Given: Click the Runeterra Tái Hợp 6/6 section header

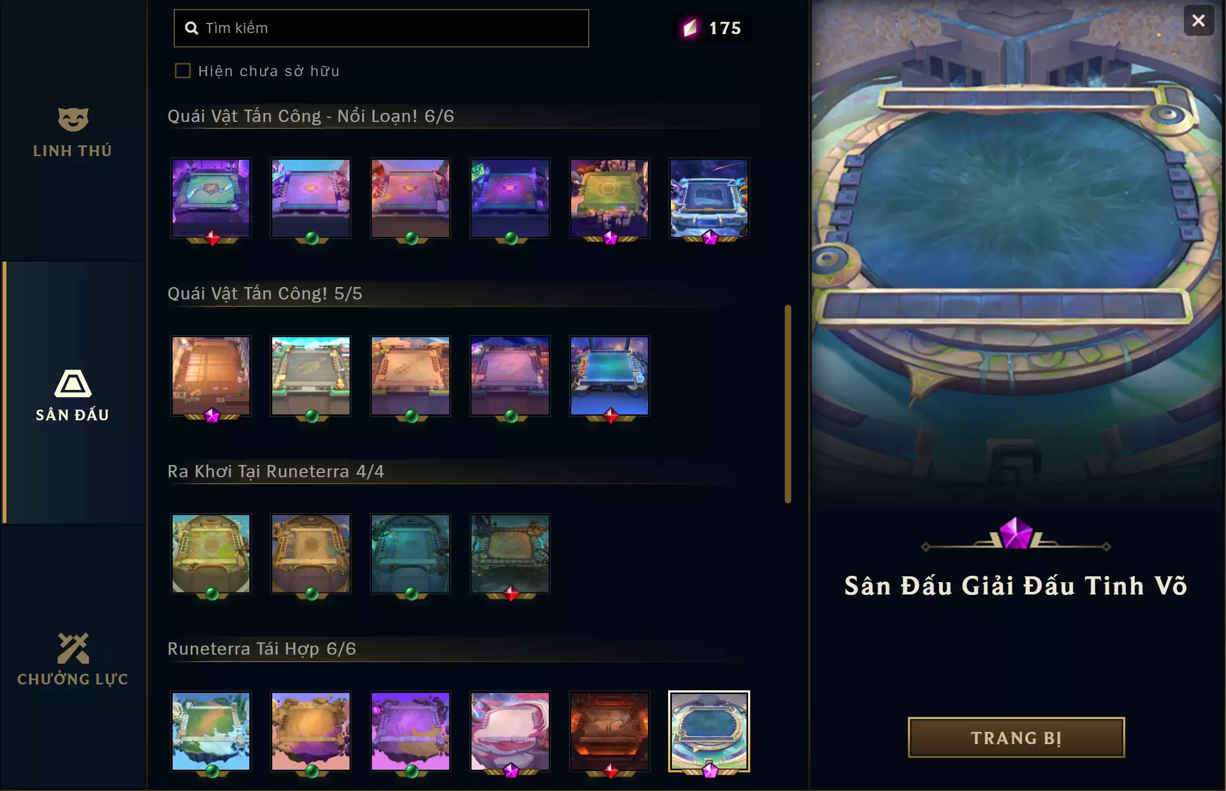Looking at the screenshot, I should (262, 649).
